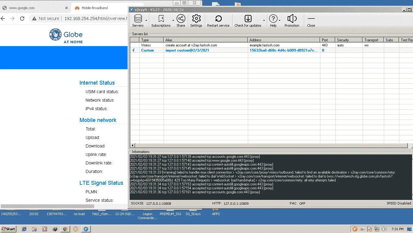This screenshot has width=413, height=233.
Task: Open the SG_5Days desktop file
Action: 193,212
